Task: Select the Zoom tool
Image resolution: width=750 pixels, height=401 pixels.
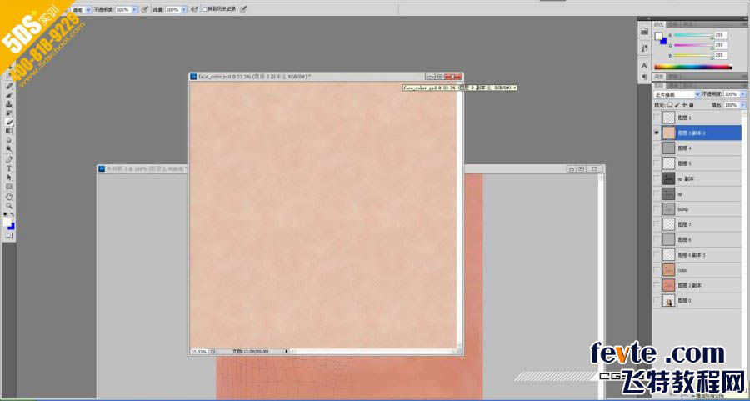Action: point(9,206)
